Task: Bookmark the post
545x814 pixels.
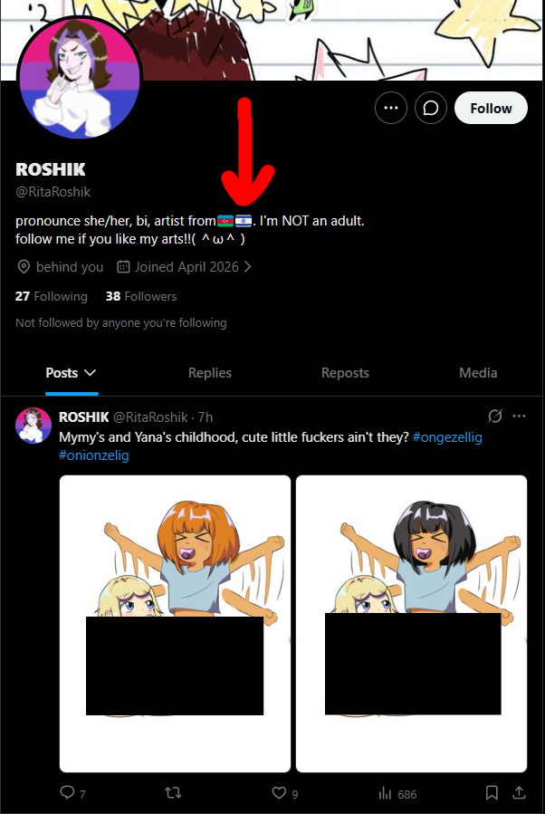Action: click(x=492, y=792)
